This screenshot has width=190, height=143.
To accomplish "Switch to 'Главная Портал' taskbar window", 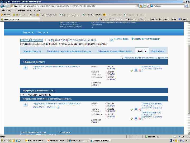I will (79, 141).
